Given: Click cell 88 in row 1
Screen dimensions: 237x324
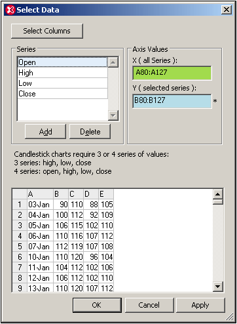Looking at the screenshot, I should (x=91, y=205).
